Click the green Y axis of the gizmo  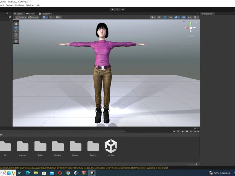click(191, 24)
